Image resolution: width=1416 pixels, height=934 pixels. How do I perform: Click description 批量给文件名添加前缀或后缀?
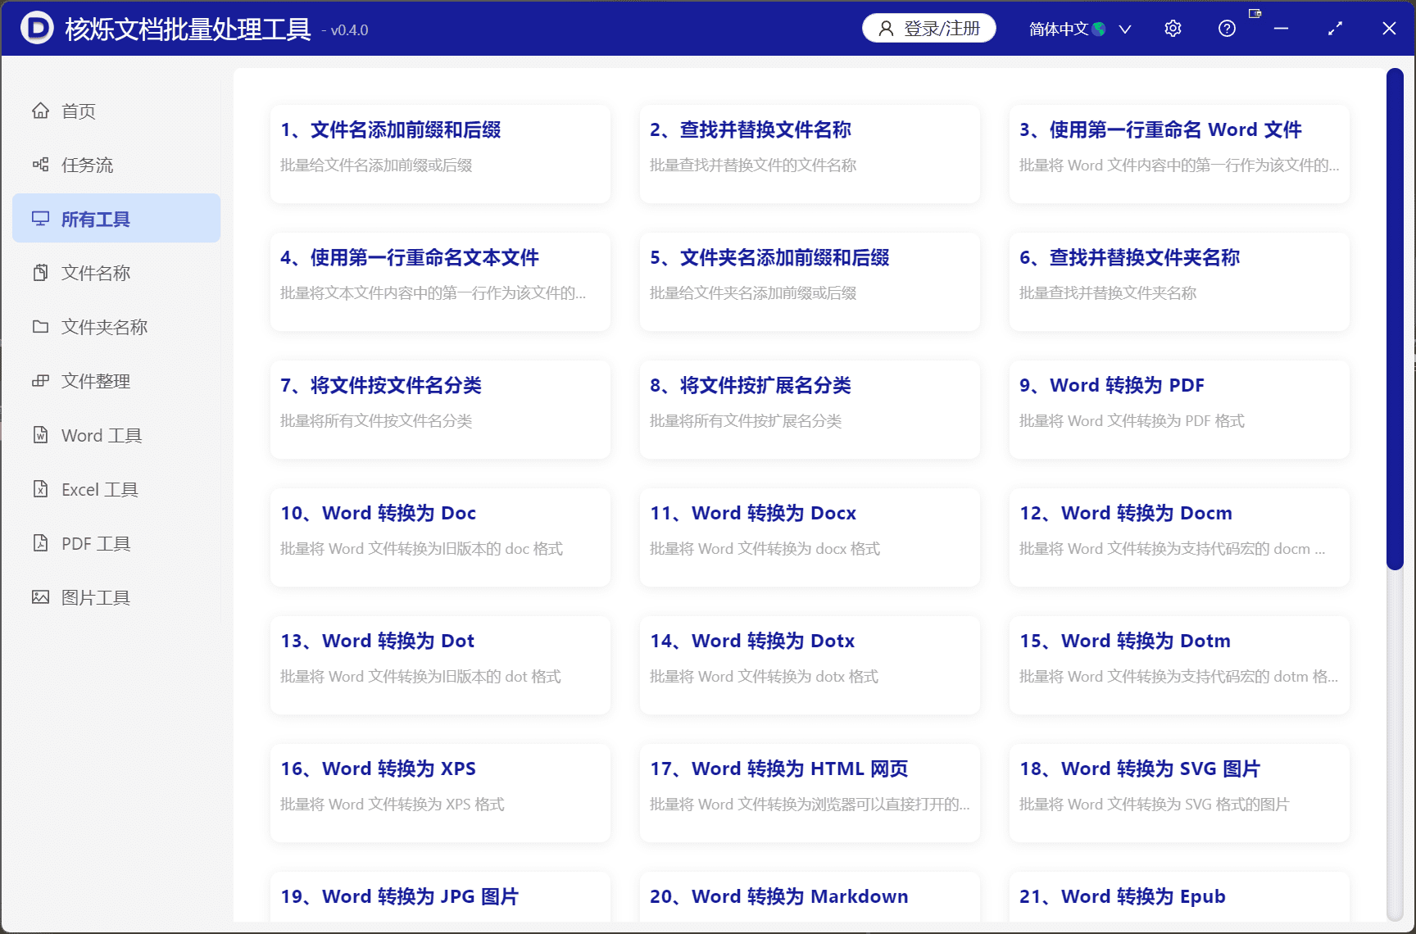(376, 165)
